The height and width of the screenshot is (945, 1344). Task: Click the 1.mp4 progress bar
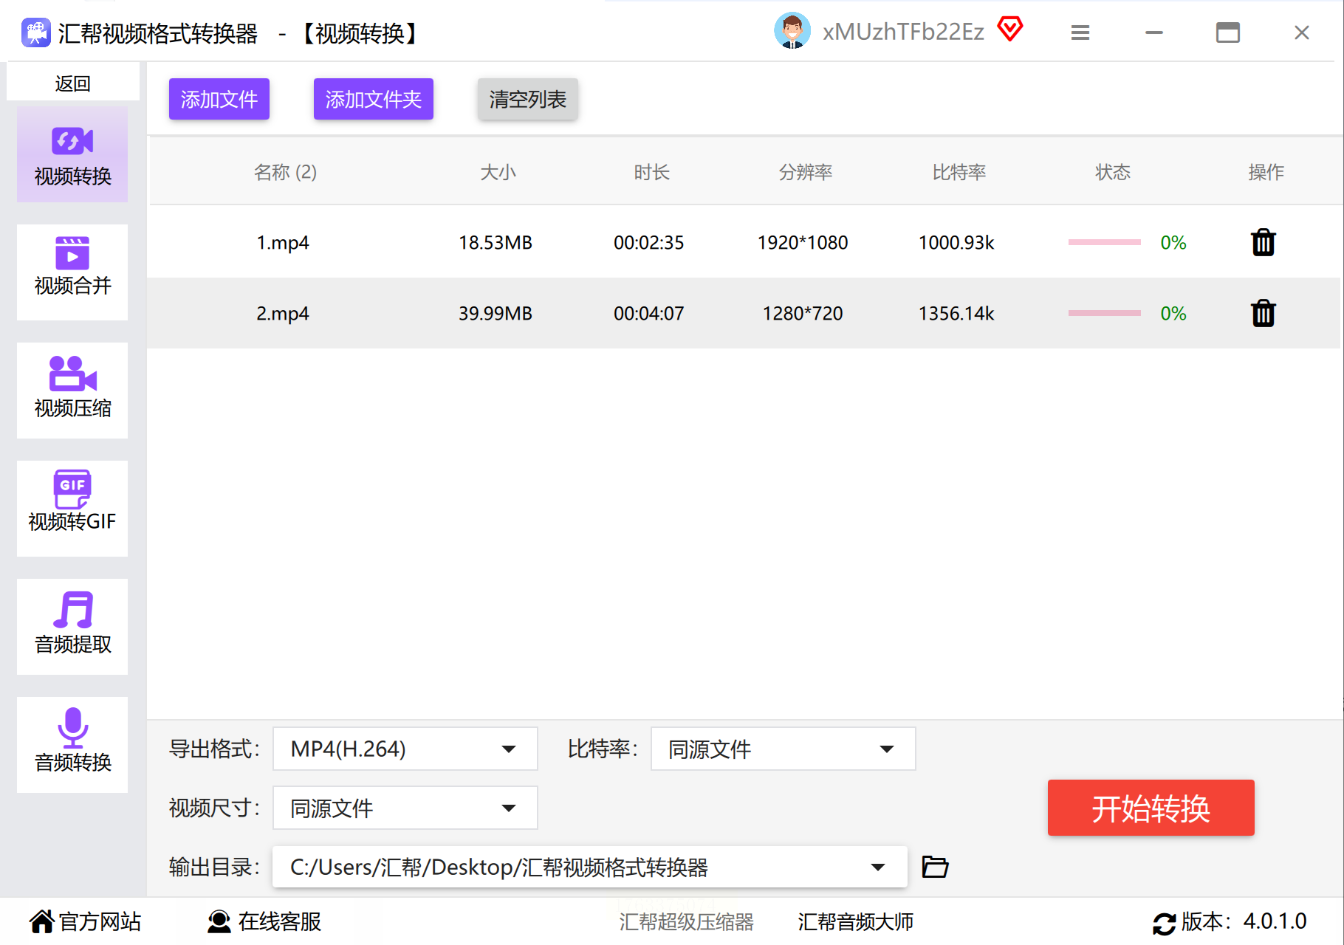point(1104,243)
